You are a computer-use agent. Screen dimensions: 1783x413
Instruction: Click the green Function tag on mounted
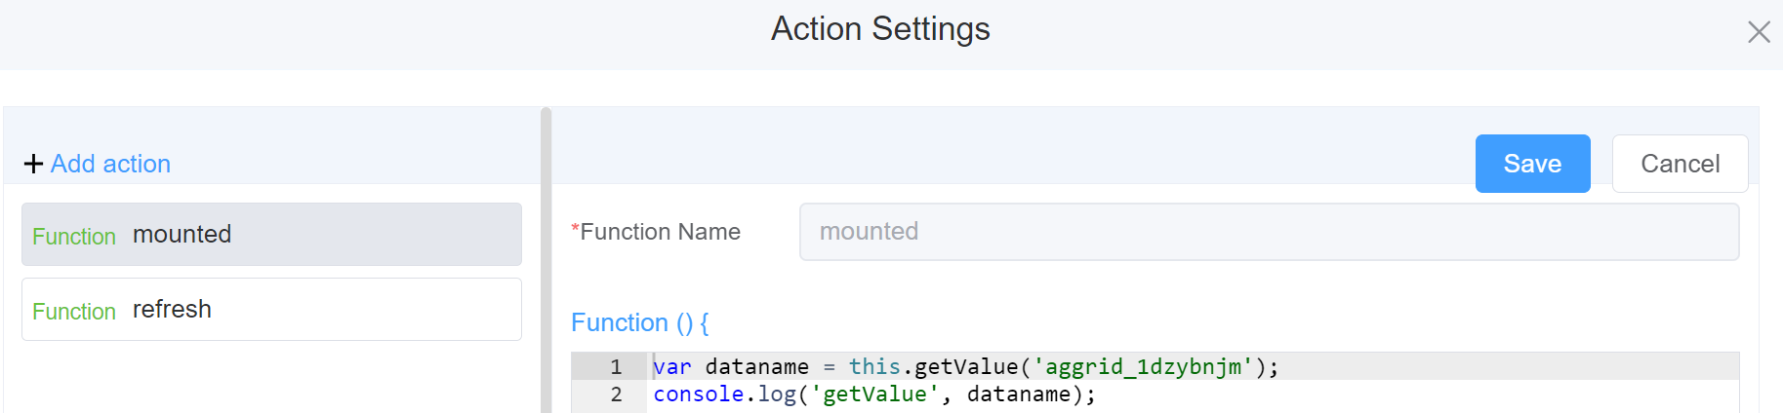pyautogui.click(x=74, y=237)
